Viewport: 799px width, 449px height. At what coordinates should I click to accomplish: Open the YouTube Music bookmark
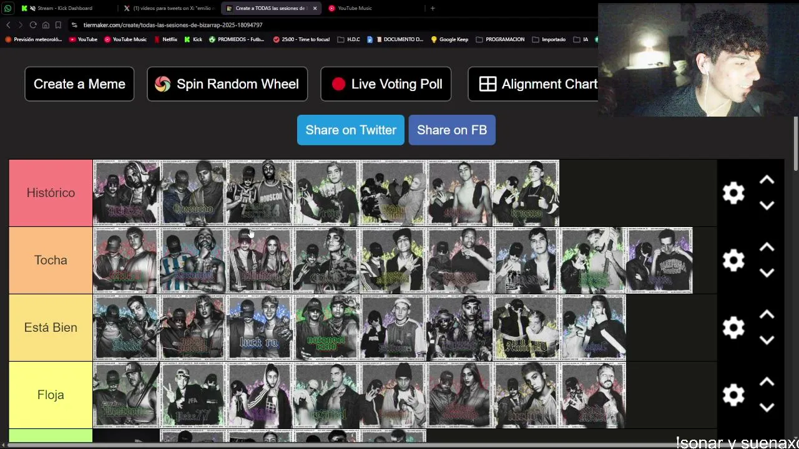click(125, 39)
